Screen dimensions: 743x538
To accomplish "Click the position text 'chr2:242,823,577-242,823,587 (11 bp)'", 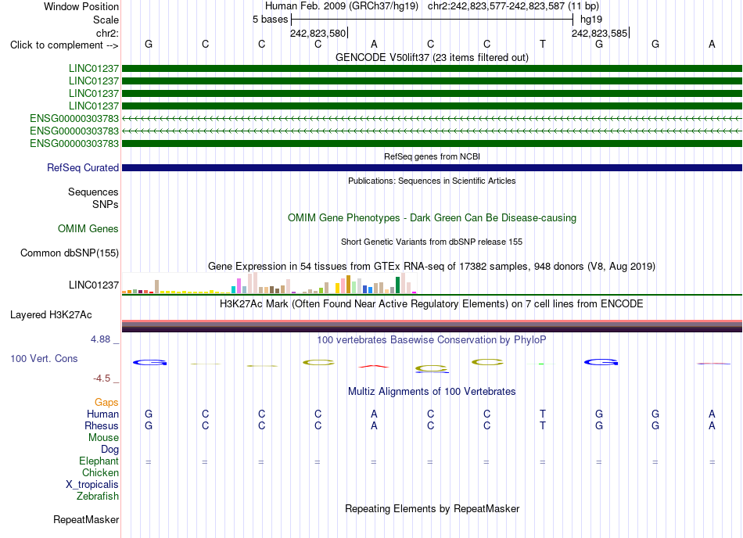I will point(513,6).
